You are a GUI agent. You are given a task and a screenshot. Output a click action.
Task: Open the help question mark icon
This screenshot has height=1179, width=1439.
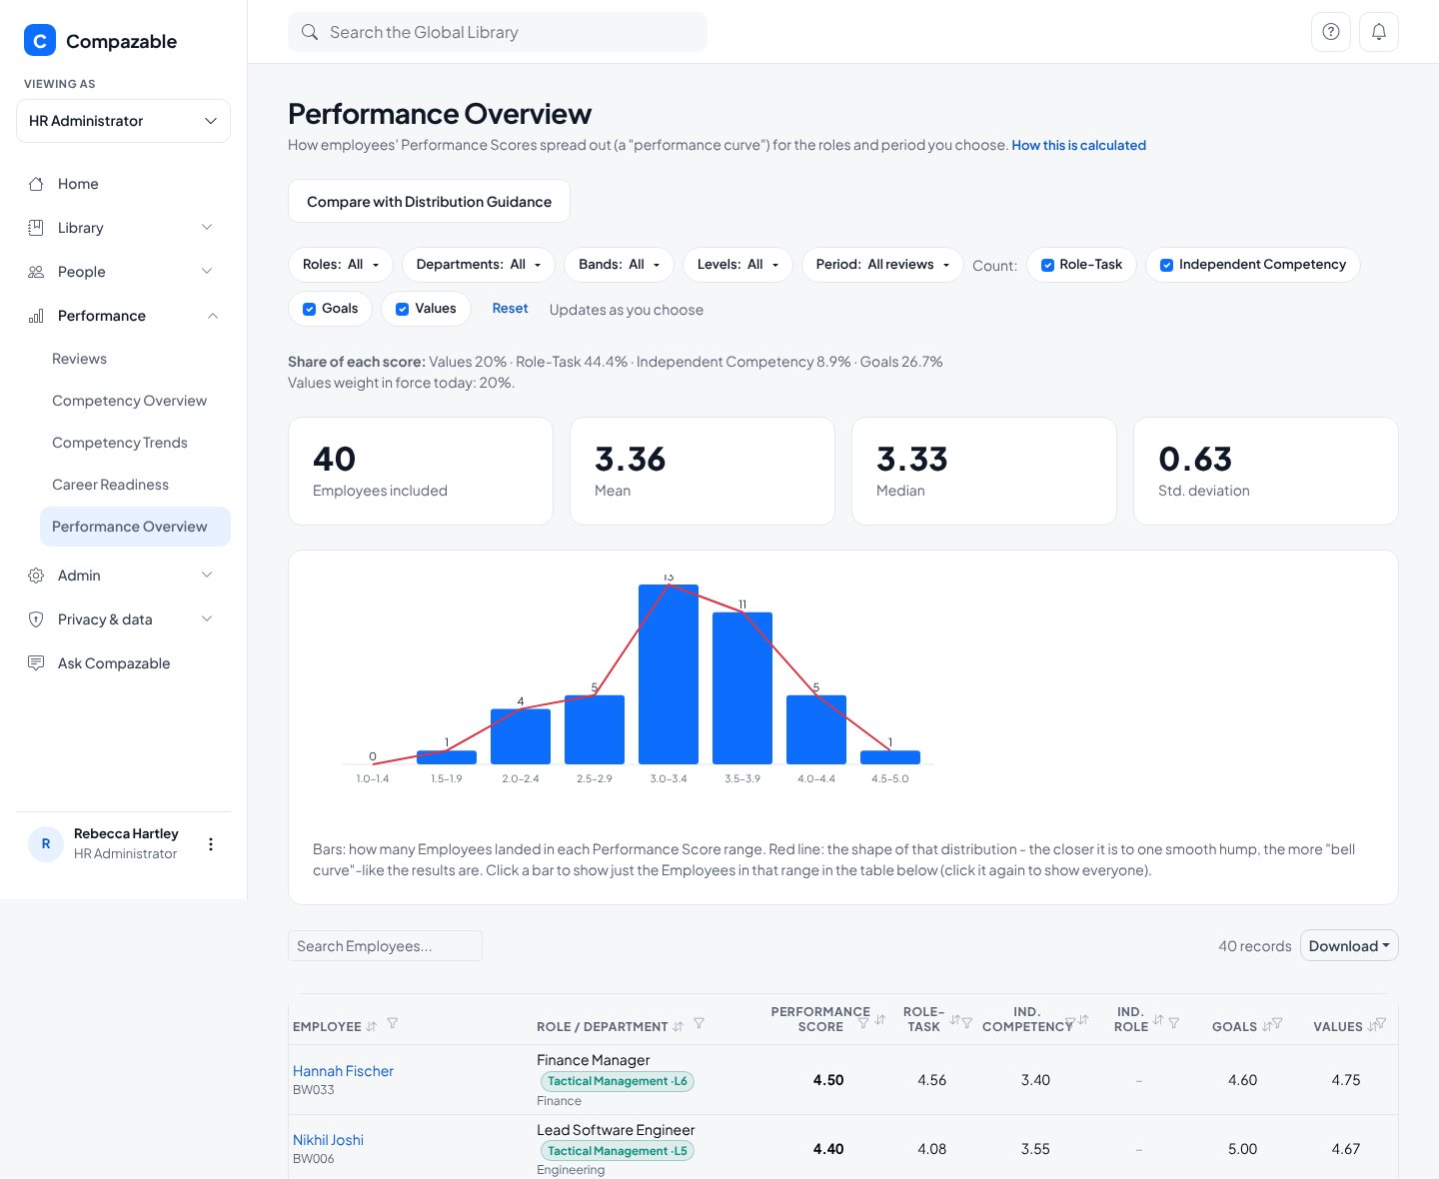[1331, 32]
